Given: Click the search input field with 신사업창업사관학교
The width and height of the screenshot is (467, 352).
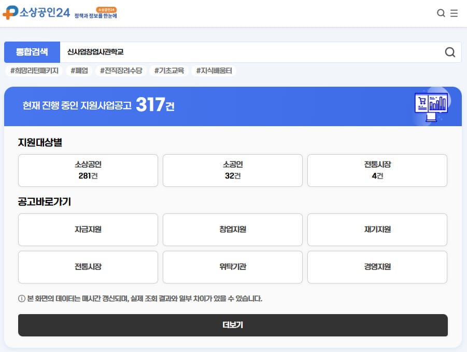Looking at the screenshot, I should click(249, 52).
